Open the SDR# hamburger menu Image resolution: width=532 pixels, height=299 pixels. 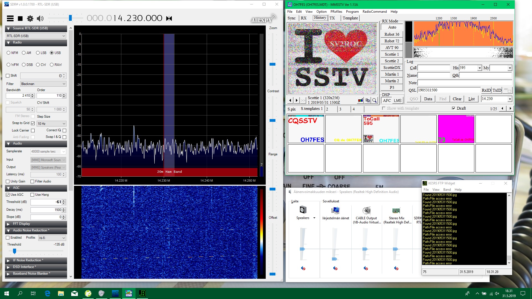(10, 19)
